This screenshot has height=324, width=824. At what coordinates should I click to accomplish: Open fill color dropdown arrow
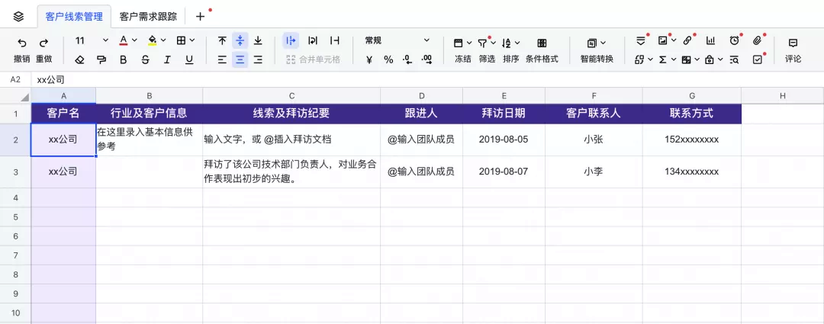pos(163,40)
